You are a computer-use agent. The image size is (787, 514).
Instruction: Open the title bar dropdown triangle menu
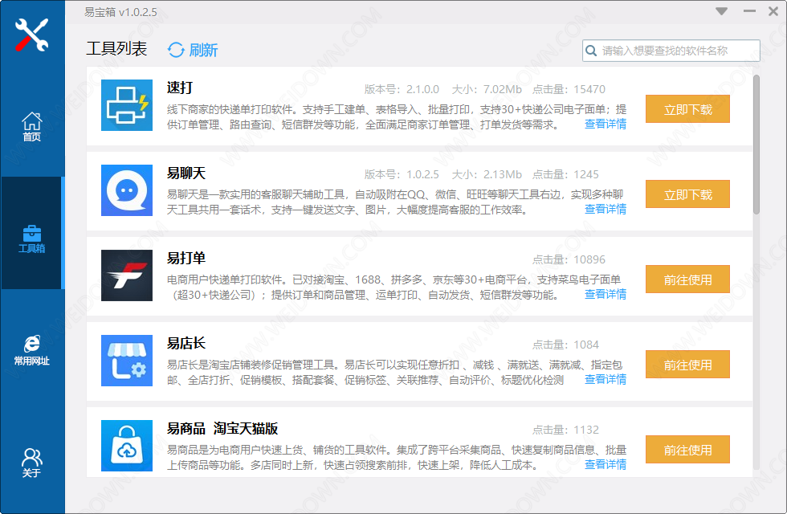721,11
